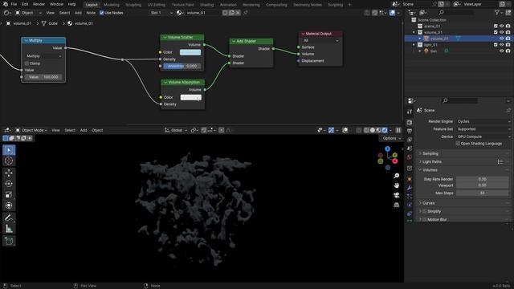Toggle scene_01 collection exclude checkbox
The image size is (514, 289).
(x=496, y=26)
